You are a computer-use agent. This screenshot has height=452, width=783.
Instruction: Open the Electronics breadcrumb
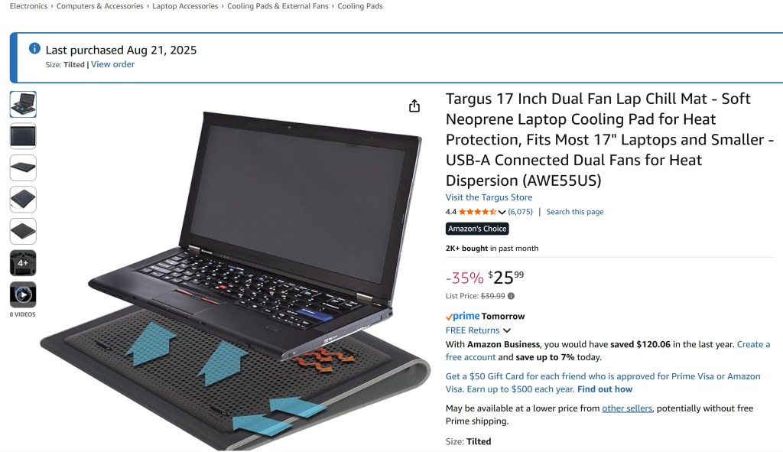(28, 6)
